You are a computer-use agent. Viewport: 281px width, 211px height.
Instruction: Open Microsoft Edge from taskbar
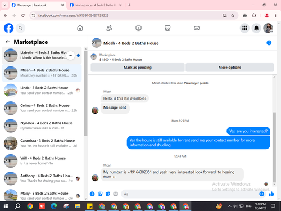(54, 206)
